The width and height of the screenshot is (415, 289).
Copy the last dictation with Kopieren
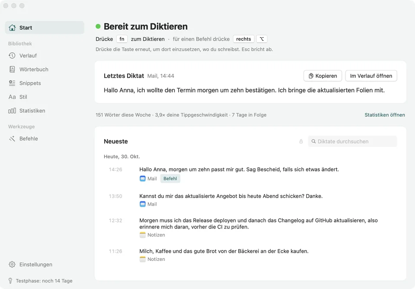pos(322,76)
